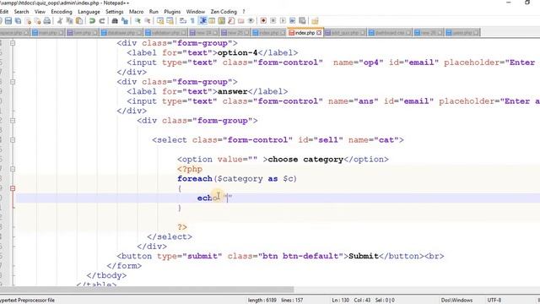
Task: Start macro recording with red dot icon
Action: click(263, 20)
